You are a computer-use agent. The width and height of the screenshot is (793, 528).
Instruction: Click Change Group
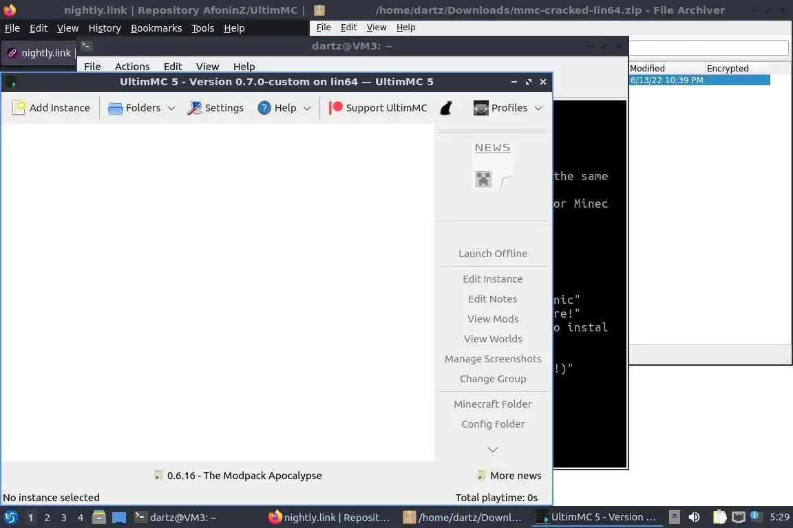point(493,379)
